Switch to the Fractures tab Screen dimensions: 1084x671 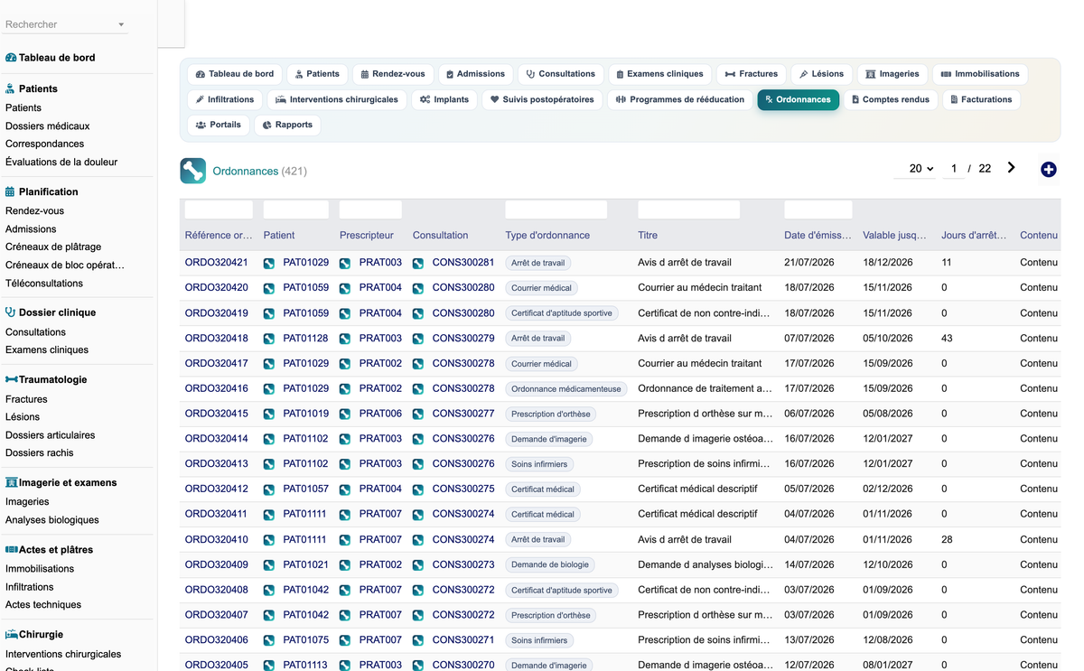[x=751, y=74]
